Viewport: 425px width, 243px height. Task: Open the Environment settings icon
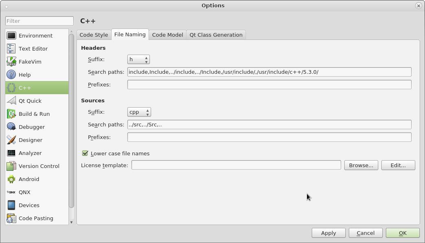11,35
